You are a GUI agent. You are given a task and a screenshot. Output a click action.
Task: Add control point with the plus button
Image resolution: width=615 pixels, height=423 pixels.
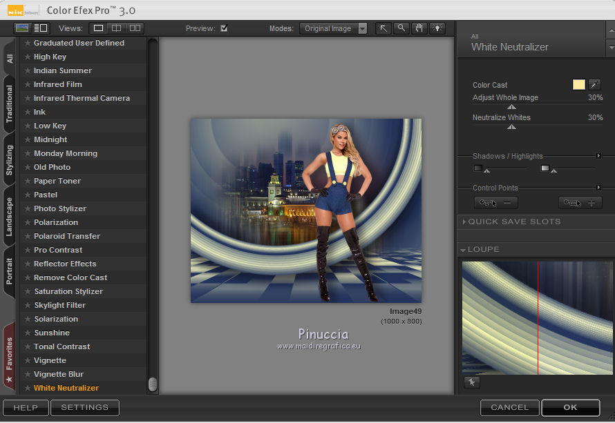[x=580, y=202]
